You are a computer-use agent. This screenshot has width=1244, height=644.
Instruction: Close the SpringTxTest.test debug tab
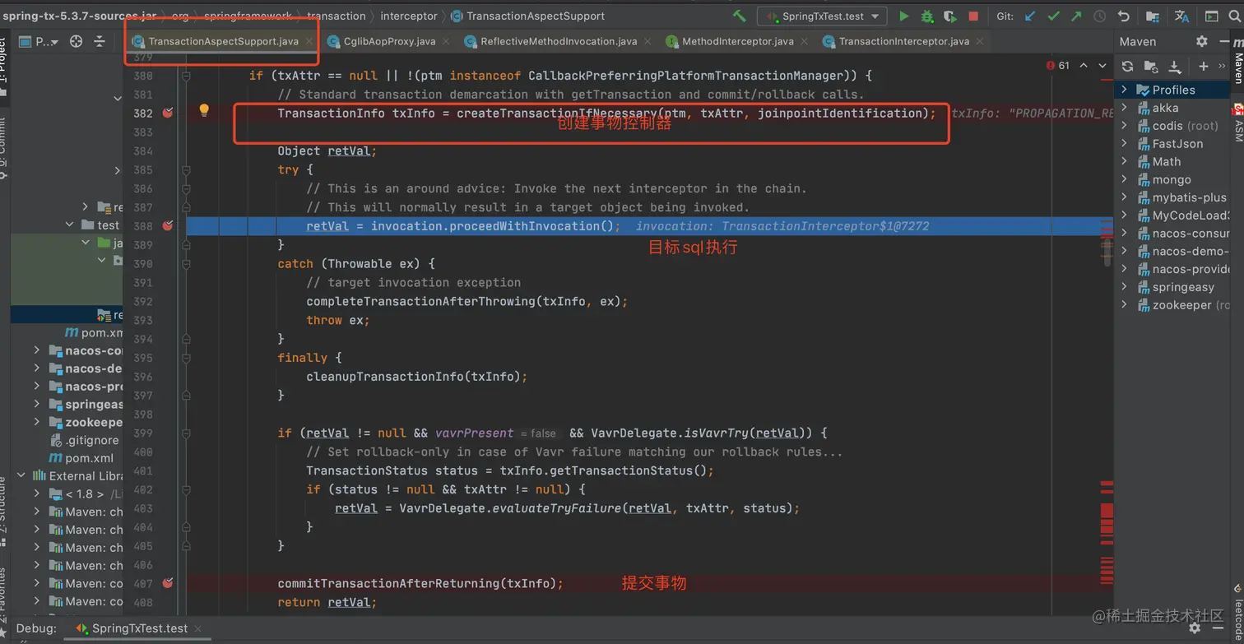pyautogui.click(x=198, y=628)
